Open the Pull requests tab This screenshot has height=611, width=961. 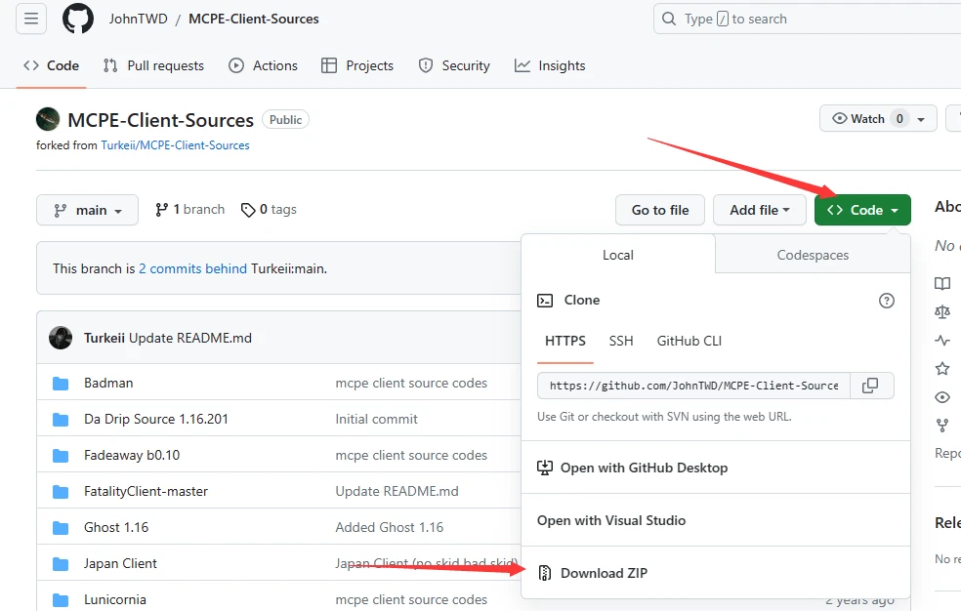pyautogui.click(x=153, y=65)
